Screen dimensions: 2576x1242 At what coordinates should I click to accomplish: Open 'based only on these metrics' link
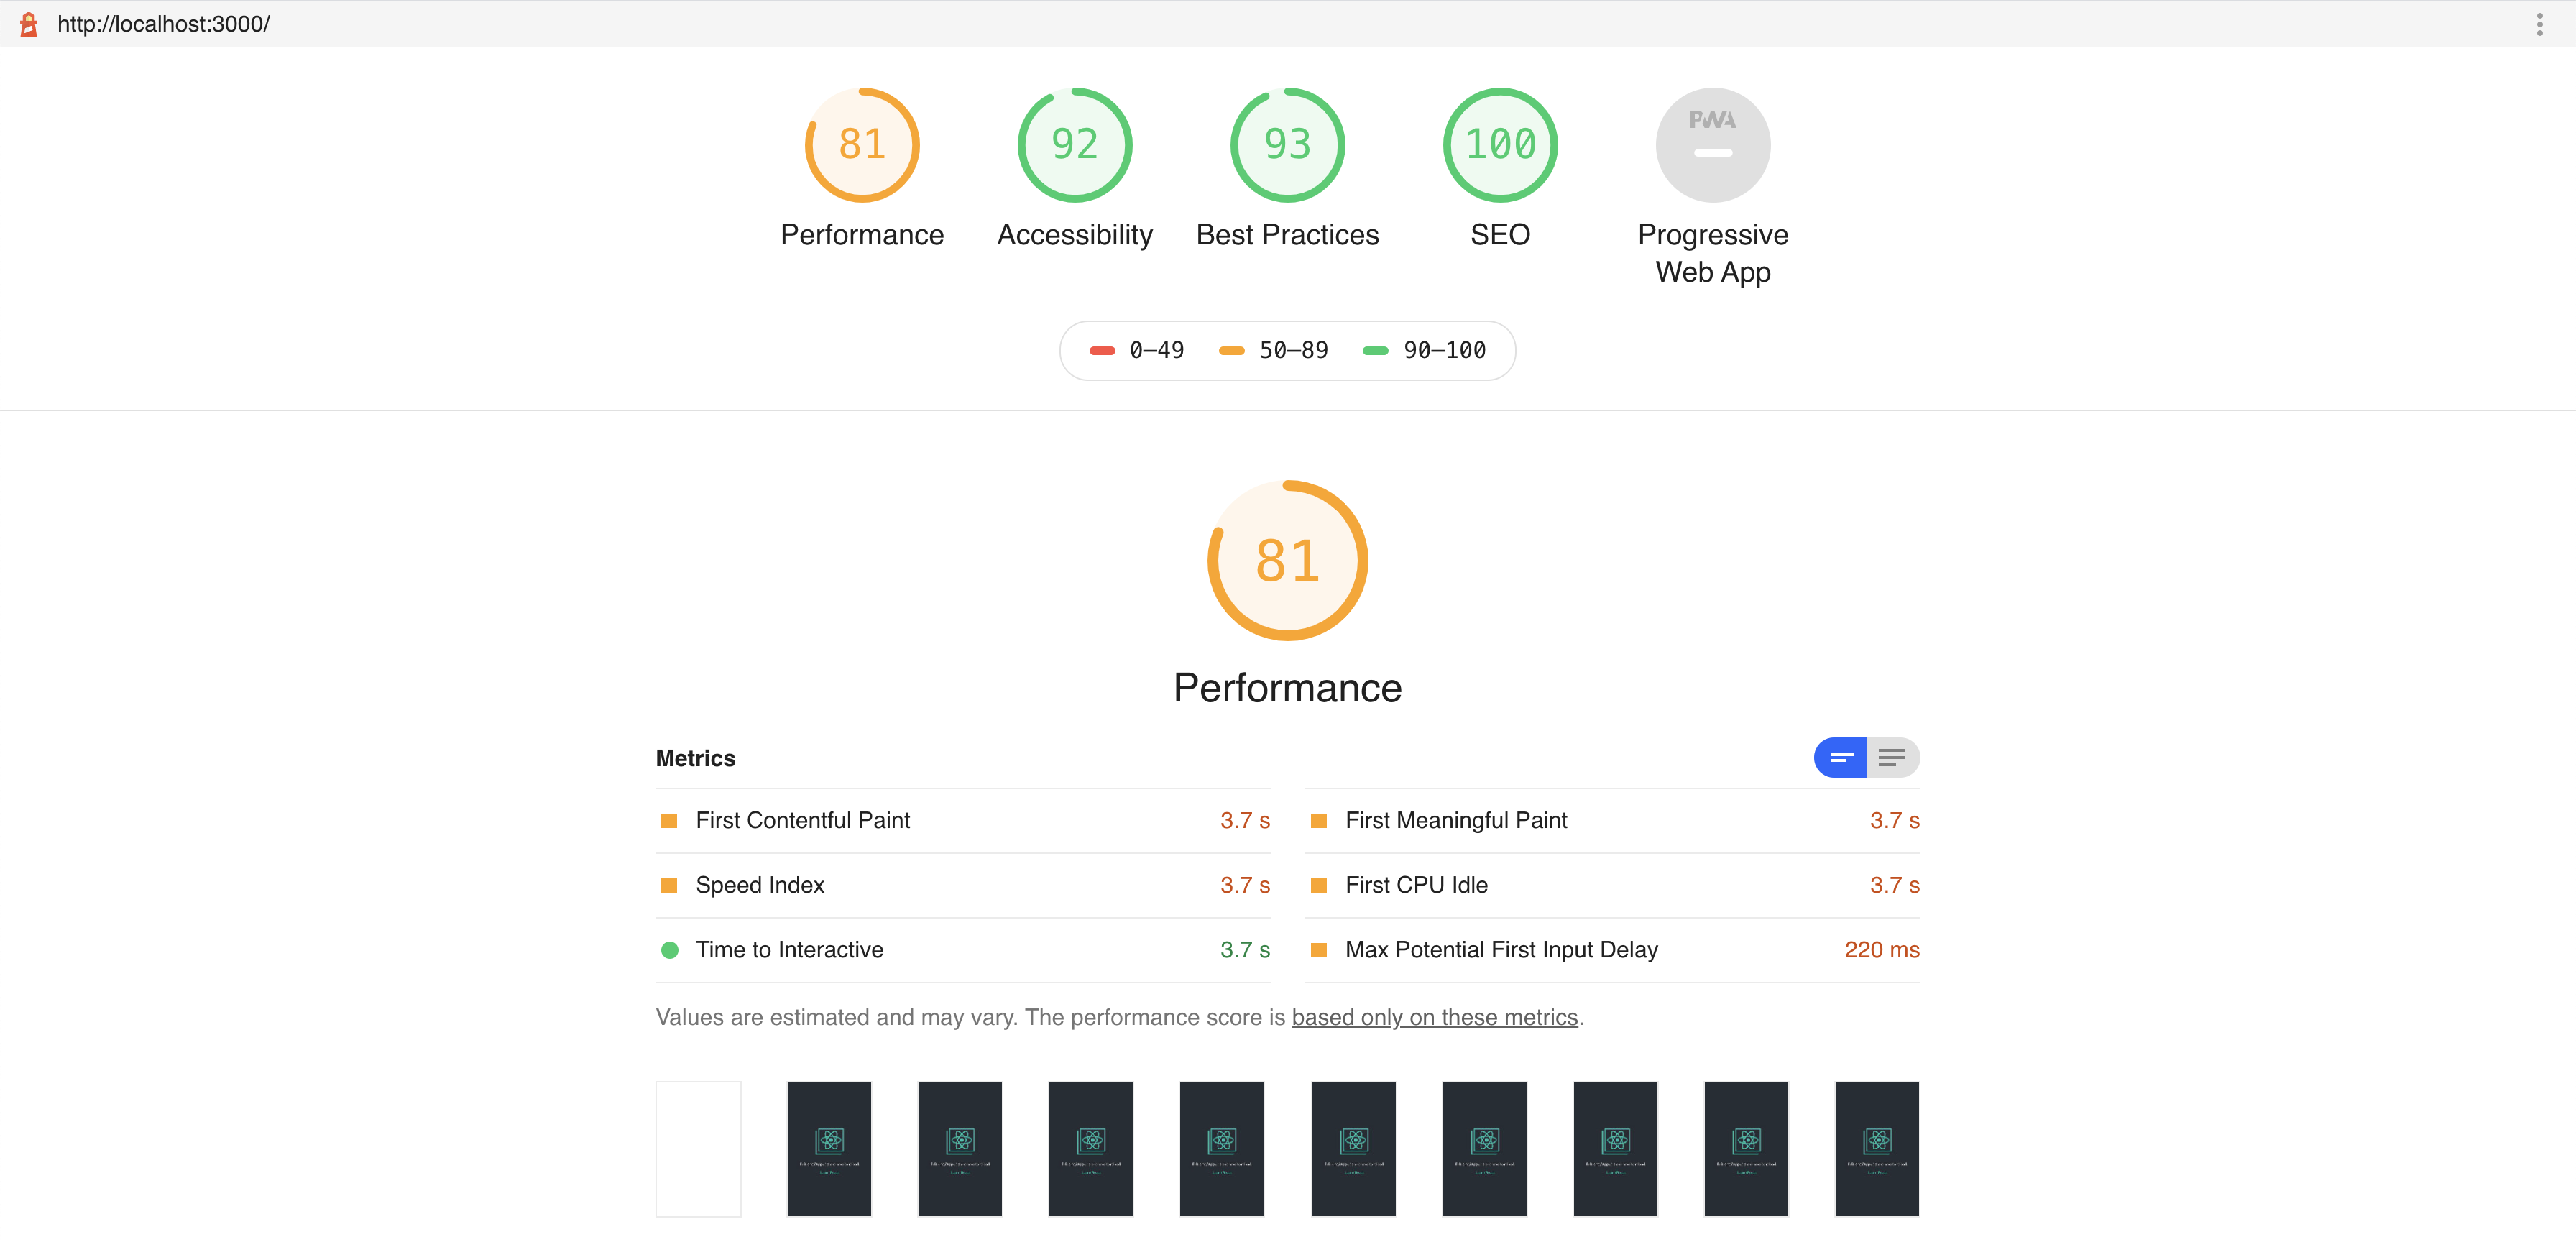(1434, 1018)
